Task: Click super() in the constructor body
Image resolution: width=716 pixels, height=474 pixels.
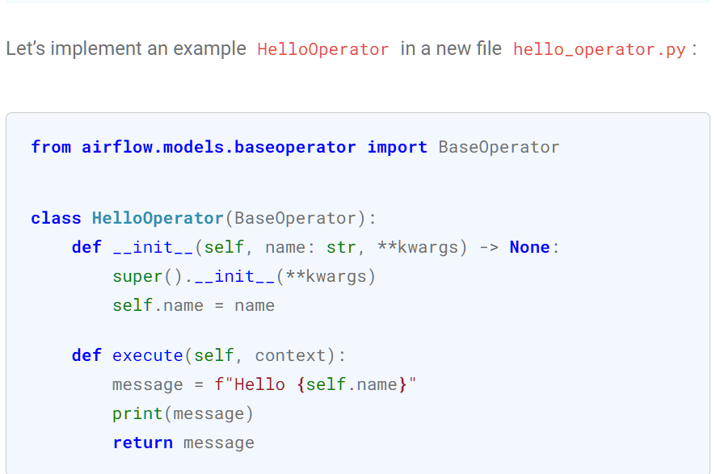Action: click(x=148, y=276)
